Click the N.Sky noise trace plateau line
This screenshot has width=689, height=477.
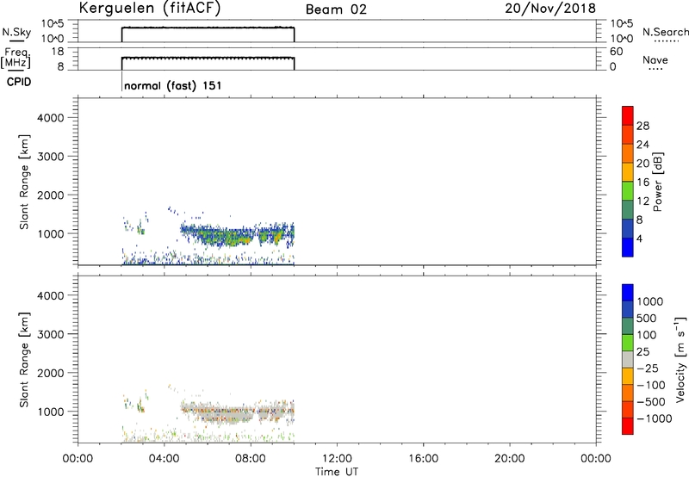tap(208, 28)
